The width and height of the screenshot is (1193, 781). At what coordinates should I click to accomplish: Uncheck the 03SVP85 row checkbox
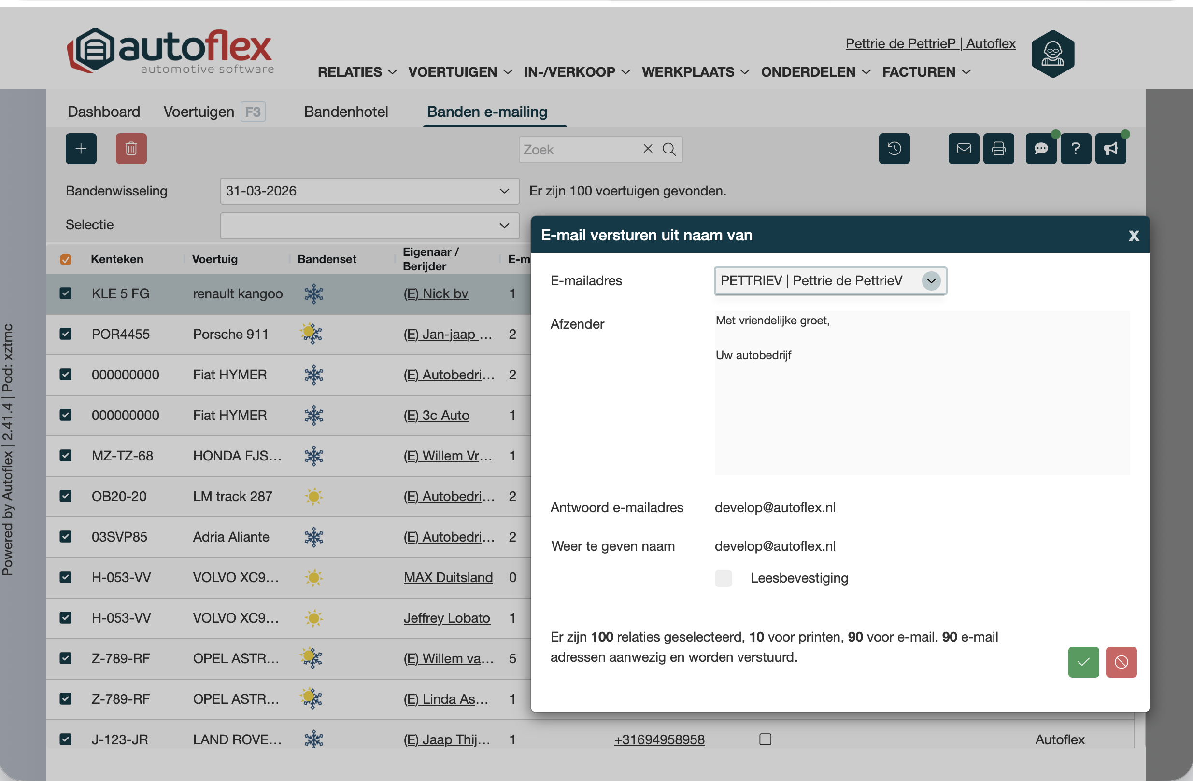pos(66,537)
